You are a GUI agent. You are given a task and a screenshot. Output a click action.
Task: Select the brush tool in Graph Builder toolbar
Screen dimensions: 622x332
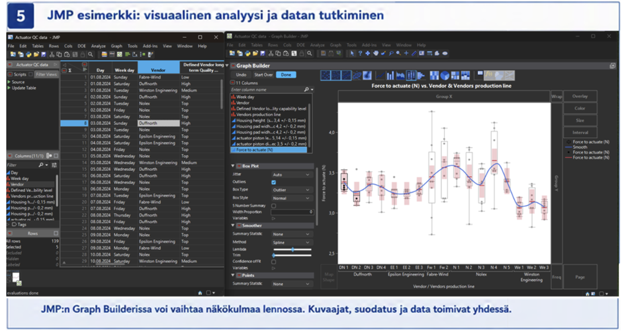coord(383,53)
